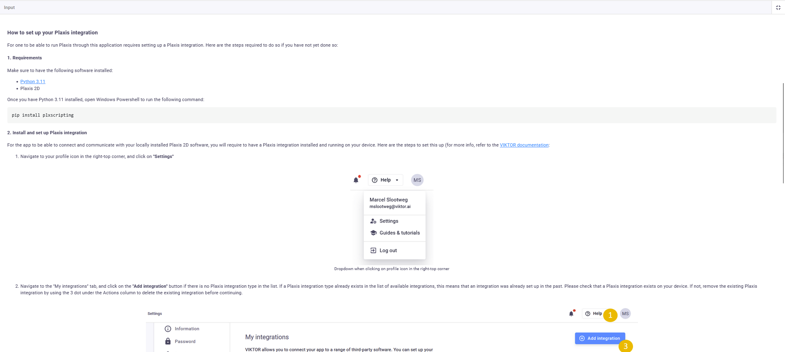
Task: Click the bell icon in the Settings page header
Action: pyautogui.click(x=571, y=314)
